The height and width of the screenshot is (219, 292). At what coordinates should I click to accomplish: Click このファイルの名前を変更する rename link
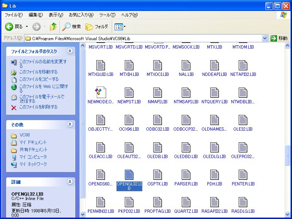[x=43, y=64]
